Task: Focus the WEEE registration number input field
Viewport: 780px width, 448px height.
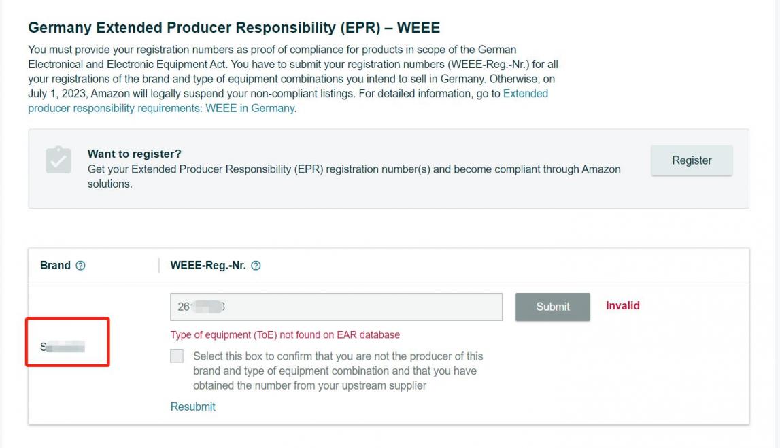Action: click(336, 307)
